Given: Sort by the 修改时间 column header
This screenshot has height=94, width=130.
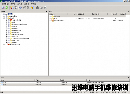Looking at the screenshot, I should 100,14.
